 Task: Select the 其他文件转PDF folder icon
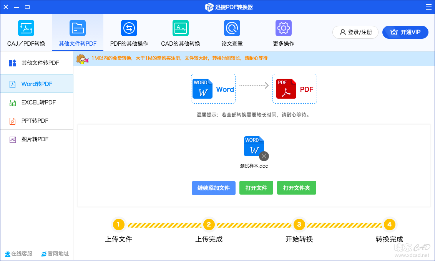pyautogui.click(x=78, y=28)
